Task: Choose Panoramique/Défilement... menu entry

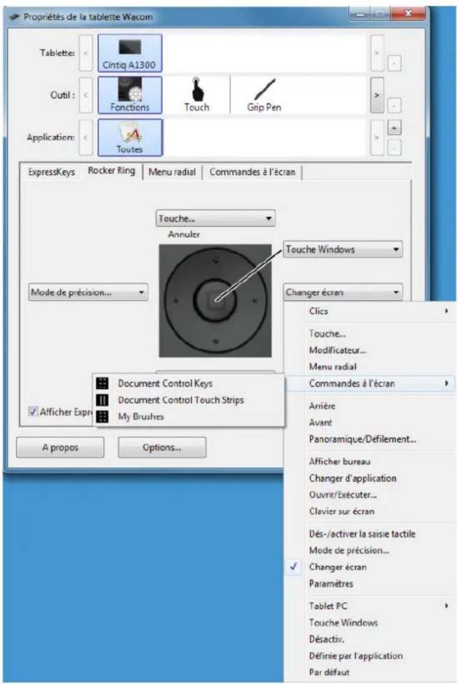Action: (x=370, y=439)
